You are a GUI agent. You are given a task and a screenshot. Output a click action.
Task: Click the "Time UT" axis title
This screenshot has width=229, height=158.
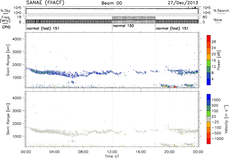pyautogui.click(x=112, y=156)
